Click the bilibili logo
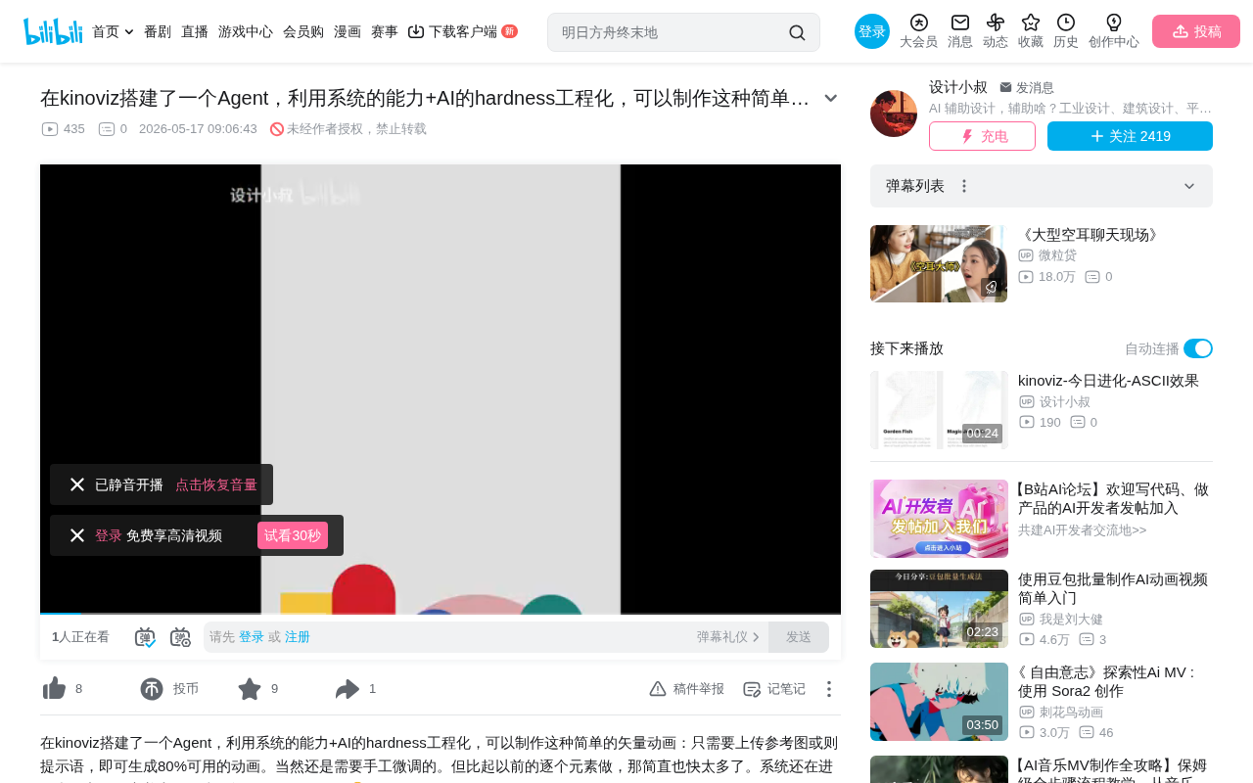Image resolution: width=1253 pixels, height=783 pixels. pyautogui.click(x=53, y=31)
